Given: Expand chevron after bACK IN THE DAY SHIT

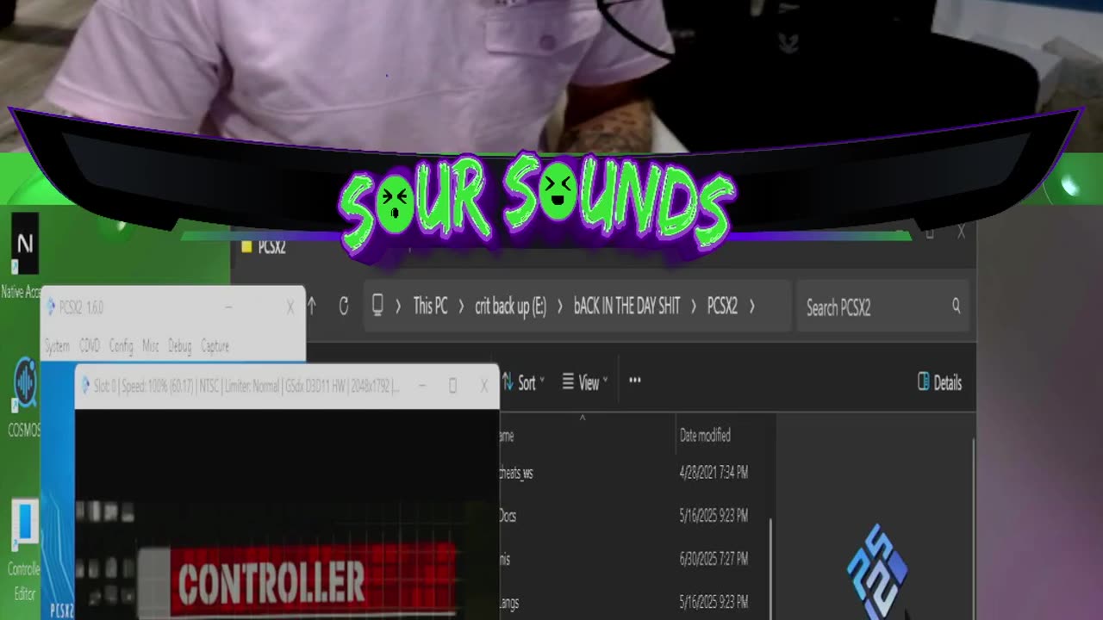Looking at the screenshot, I should [694, 306].
